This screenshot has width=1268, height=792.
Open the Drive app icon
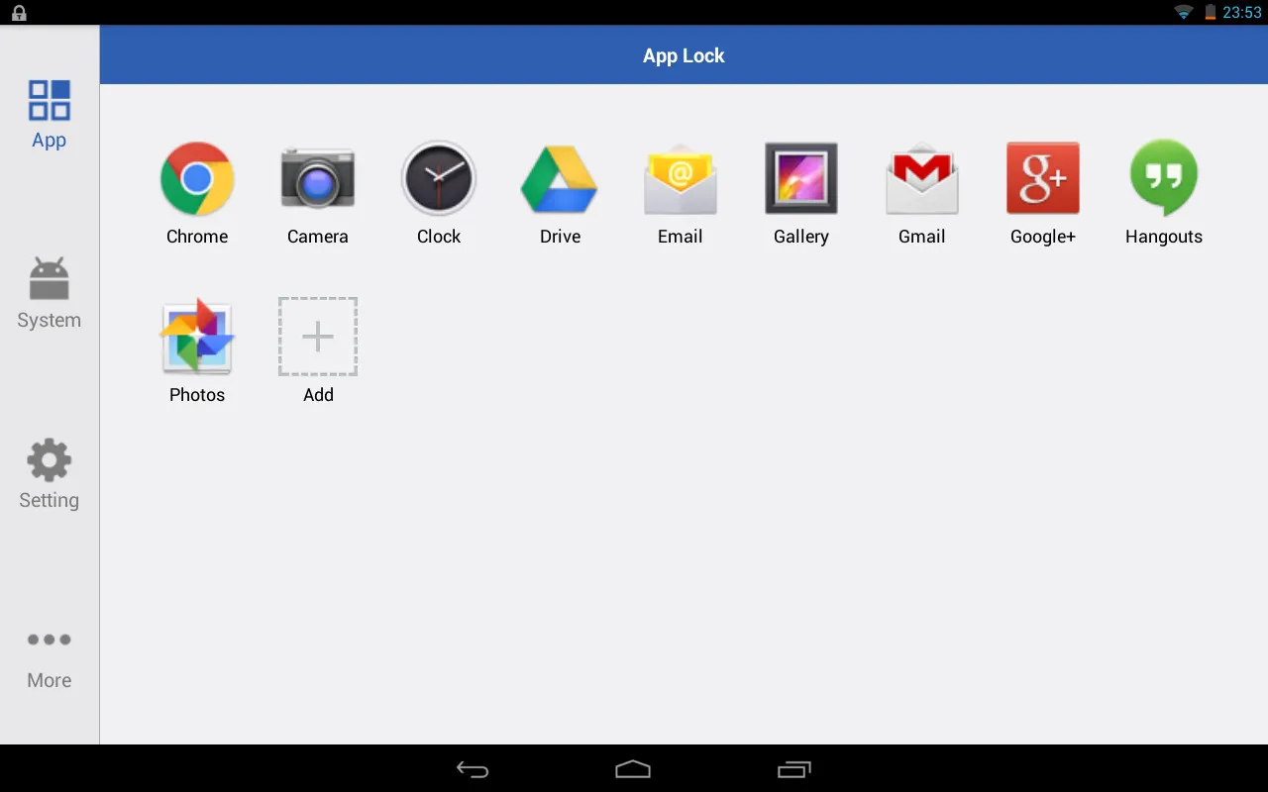click(560, 179)
